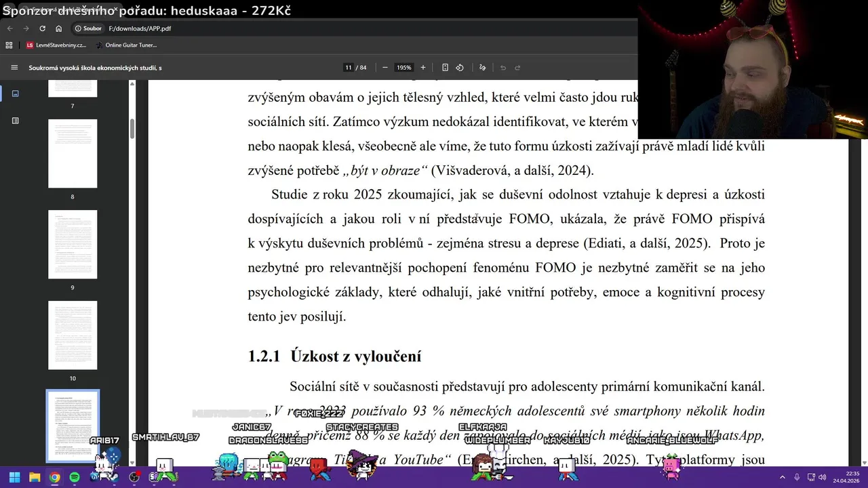868x488 pixels.
Task: Click the page number field showing 11
Action: 348,68
